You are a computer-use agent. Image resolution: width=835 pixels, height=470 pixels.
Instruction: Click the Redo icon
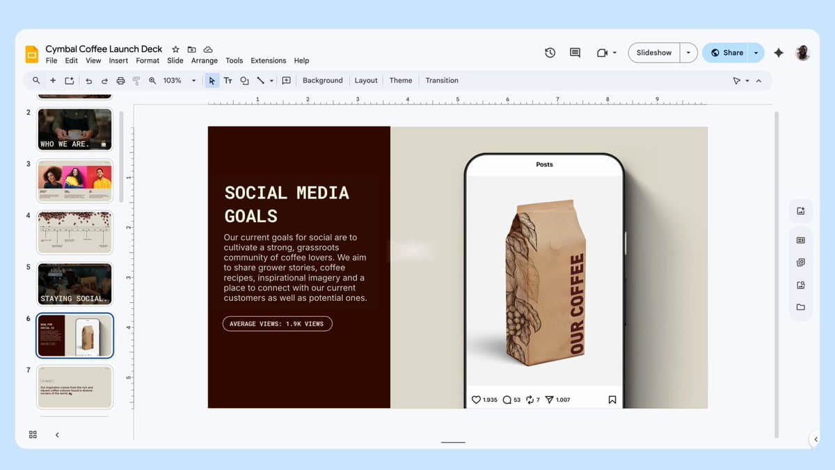(x=104, y=80)
